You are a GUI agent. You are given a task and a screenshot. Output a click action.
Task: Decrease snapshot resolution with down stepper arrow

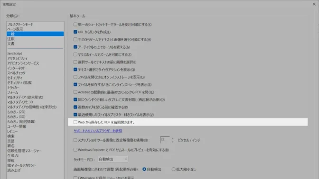172,142
